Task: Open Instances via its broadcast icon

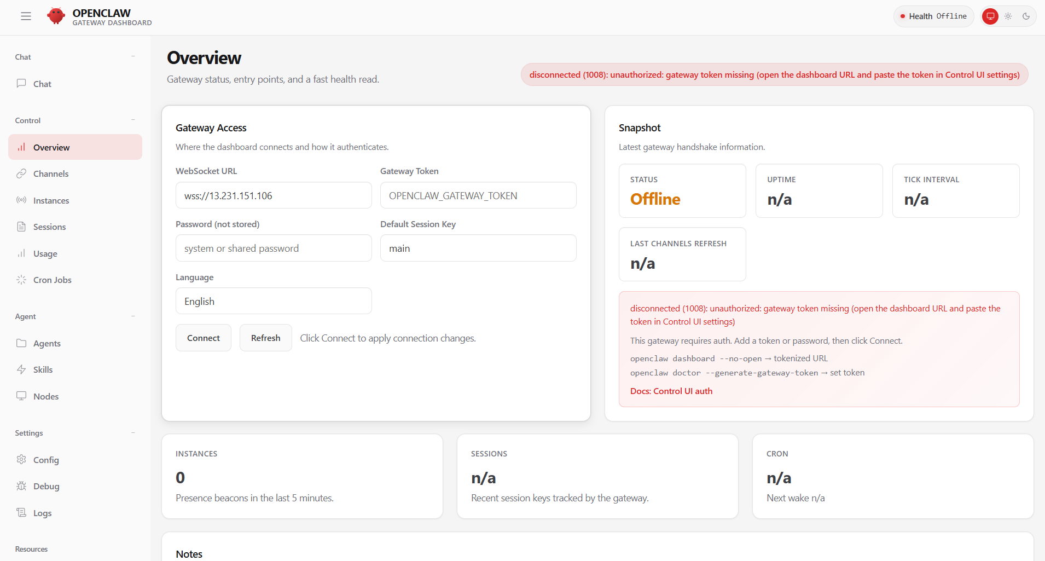Action: pyautogui.click(x=21, y=200)
